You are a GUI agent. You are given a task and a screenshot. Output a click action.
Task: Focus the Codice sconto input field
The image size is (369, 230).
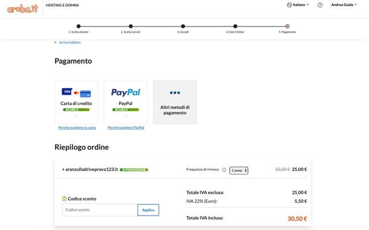tap(100, 210)
